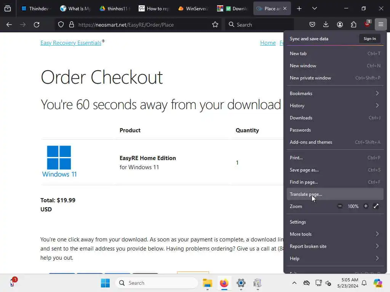390x292 pixels.
Task: Switch to the WinServer tab
Action: coord(193,8)
